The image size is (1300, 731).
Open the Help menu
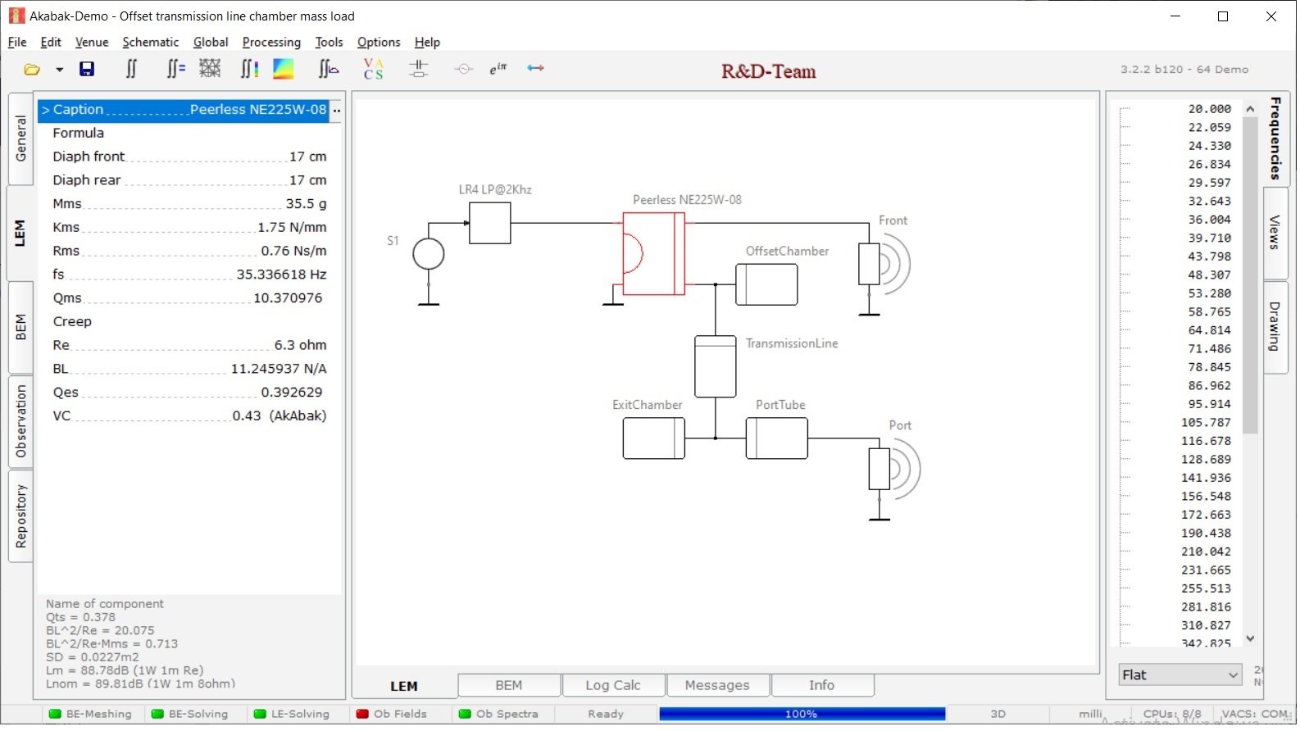(x=427, y=43)
